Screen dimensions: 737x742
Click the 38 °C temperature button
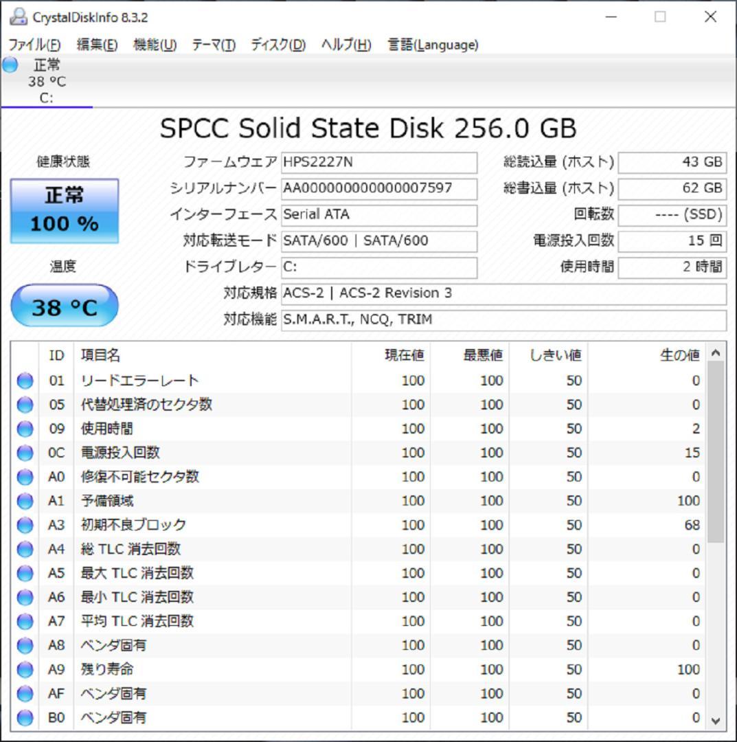[64, 304]
